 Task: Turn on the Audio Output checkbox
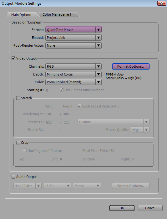[13, 177]
